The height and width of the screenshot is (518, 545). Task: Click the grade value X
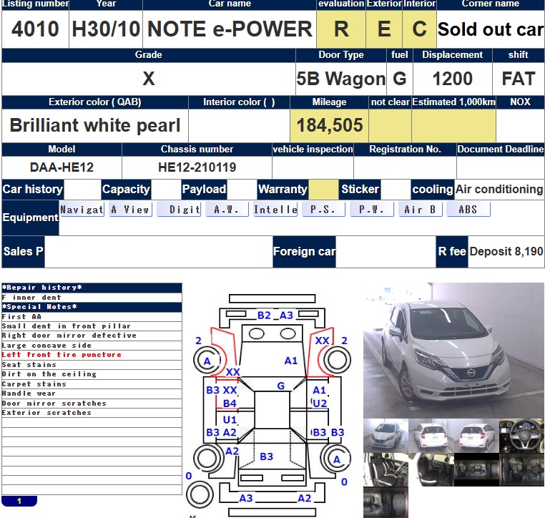point(149,79)
